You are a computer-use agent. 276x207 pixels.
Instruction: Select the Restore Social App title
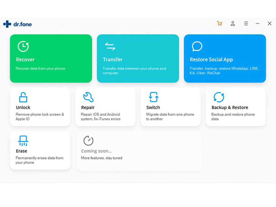click(211, 60)
